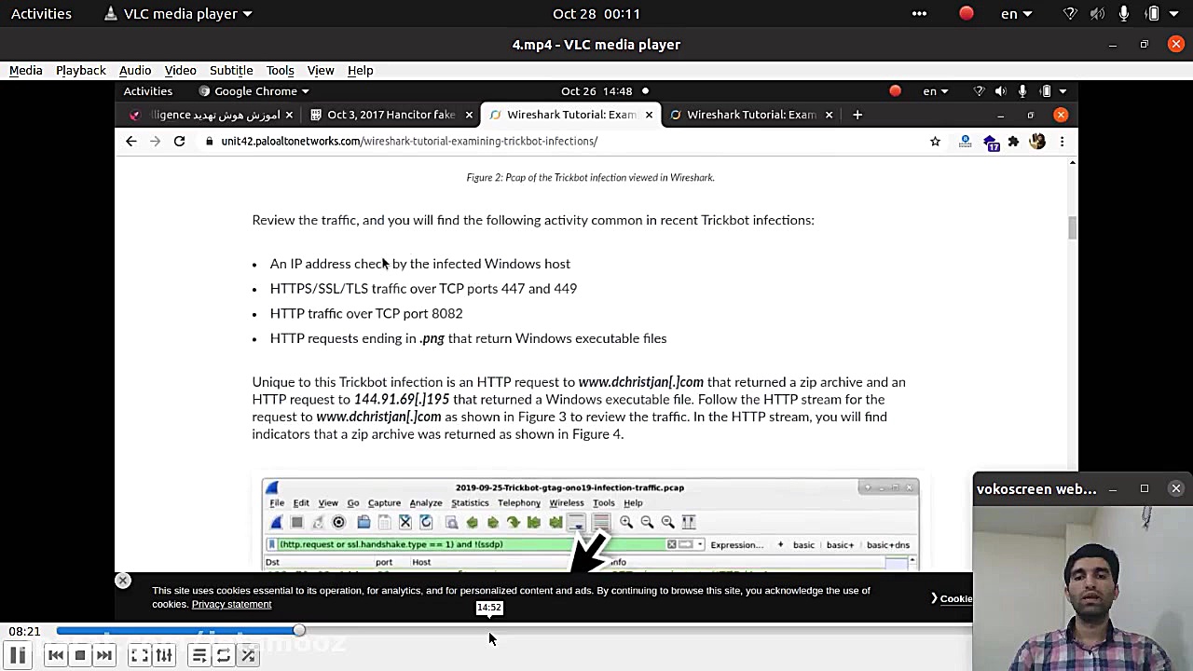The image size is (1193, 671).
Task: Select the second Wireshark Tutorial tab
Action: (x=751, y=115)
